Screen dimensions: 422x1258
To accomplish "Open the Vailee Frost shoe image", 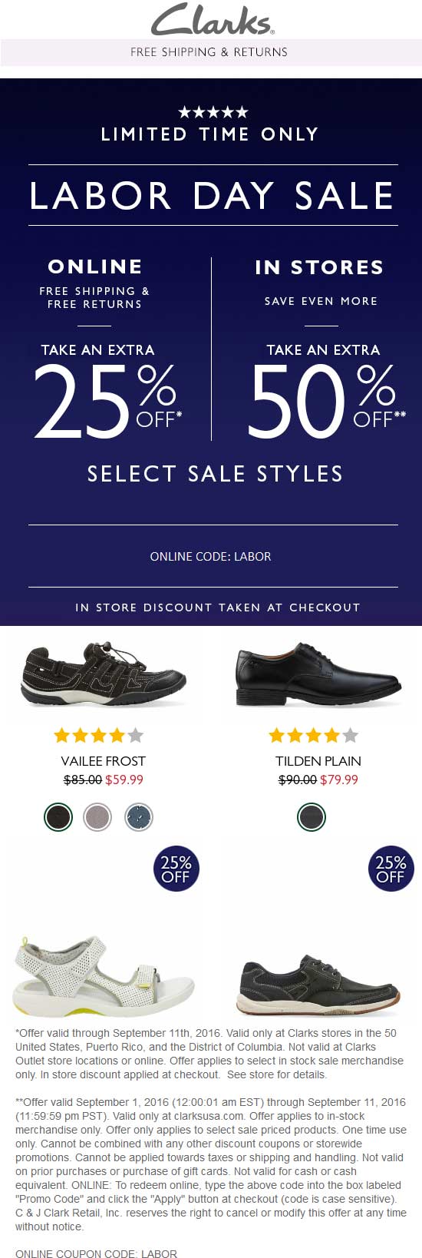I will (x=104, y=675).
